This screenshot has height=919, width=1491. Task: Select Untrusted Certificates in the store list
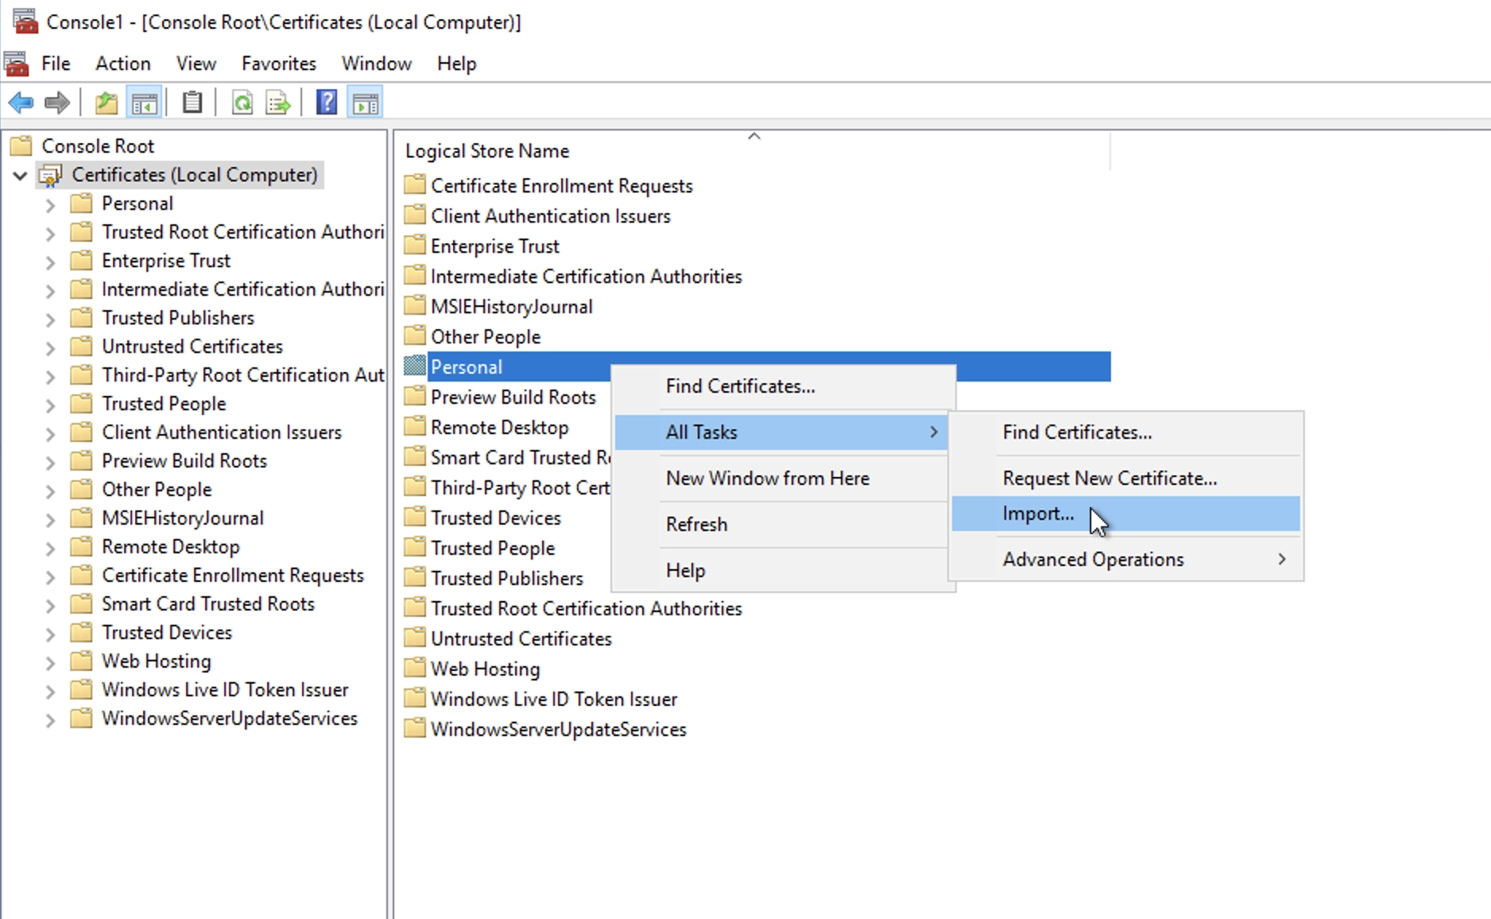(x=521, y=639)
